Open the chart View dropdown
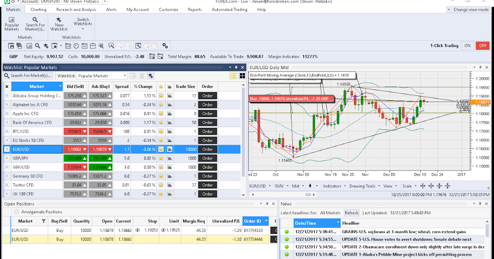The width and height of the screenshot is (494, 259). click(x=390, y=186)
